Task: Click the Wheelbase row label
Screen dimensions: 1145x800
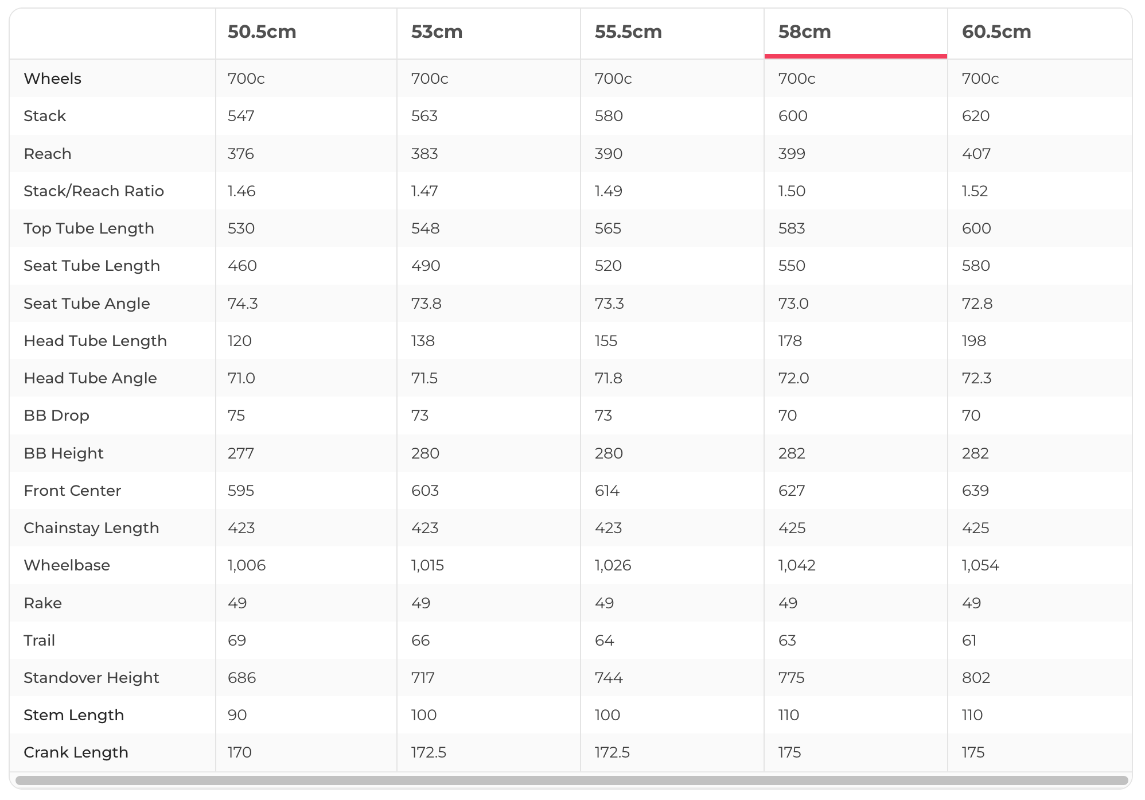Action: [67, 565]
